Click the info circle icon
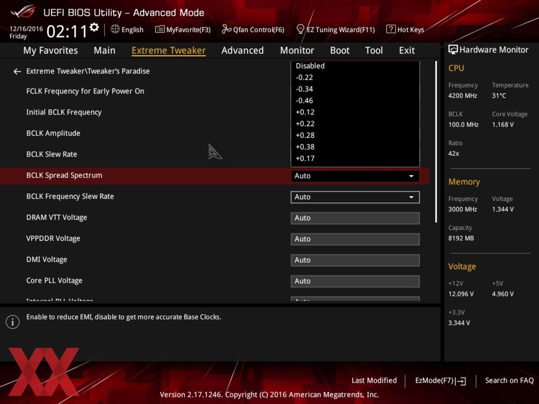This screenshot has height=404, width=539. [x=13, y=322]
